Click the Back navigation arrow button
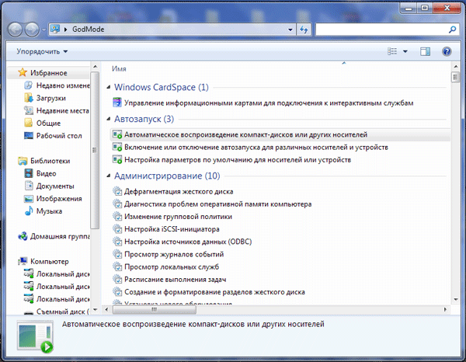This screenshot has width=466, height=362. pos(16,30)
